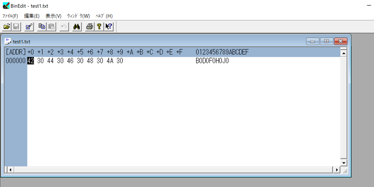
Task: Click hex byte 44 in row 000000
Action: point(50,61)
